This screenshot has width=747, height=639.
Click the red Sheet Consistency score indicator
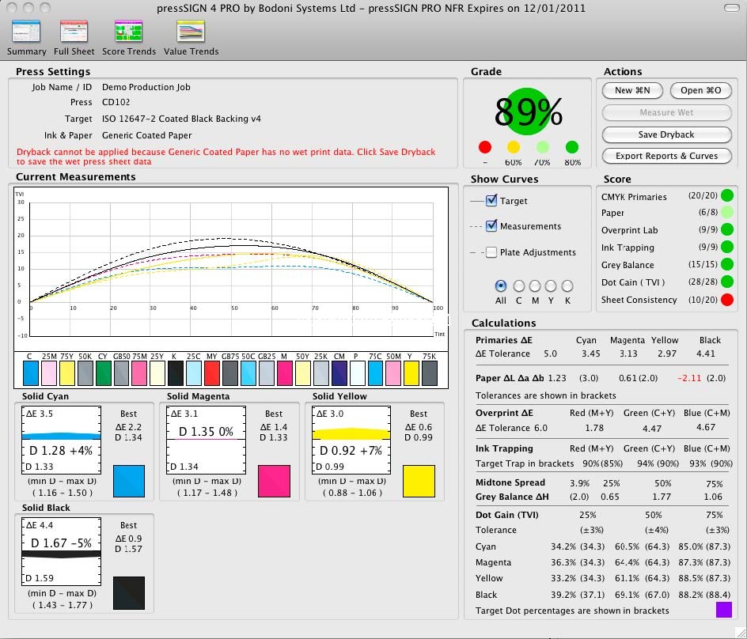pyautogui.click(x=726, y=300)
